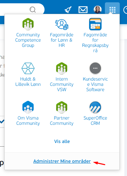Viewport: 127px width, 176px height.
Task: Go to Intern Community VSW label
Action: [62, 84]
